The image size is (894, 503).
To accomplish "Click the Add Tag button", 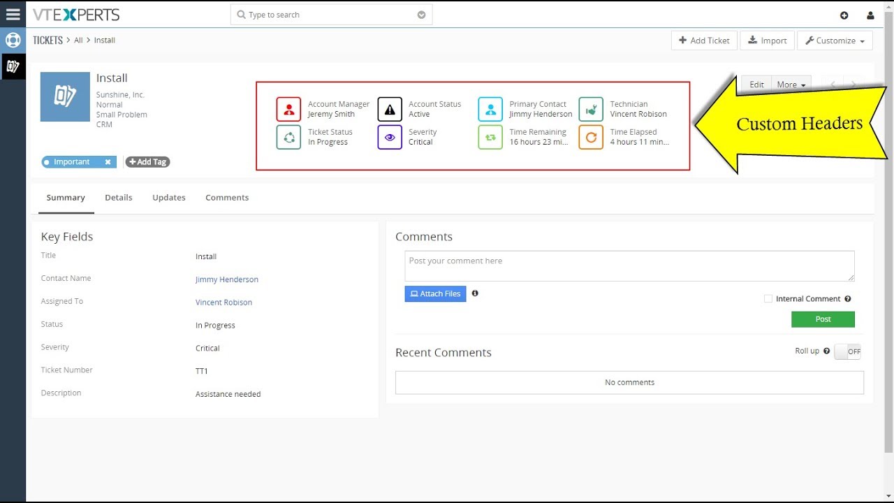I will click(147, 162).
